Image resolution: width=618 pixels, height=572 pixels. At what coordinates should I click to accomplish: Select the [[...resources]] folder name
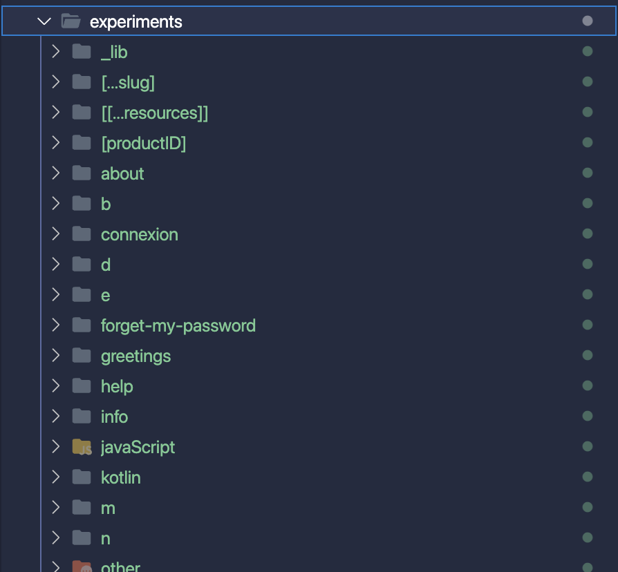(154, 113)
